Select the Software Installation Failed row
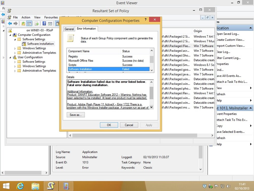 108,69
